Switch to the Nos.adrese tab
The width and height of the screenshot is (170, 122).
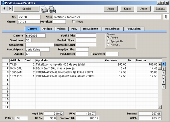112,29
